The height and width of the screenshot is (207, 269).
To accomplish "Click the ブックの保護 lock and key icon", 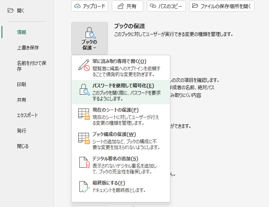I will click(x=90, y=33).
